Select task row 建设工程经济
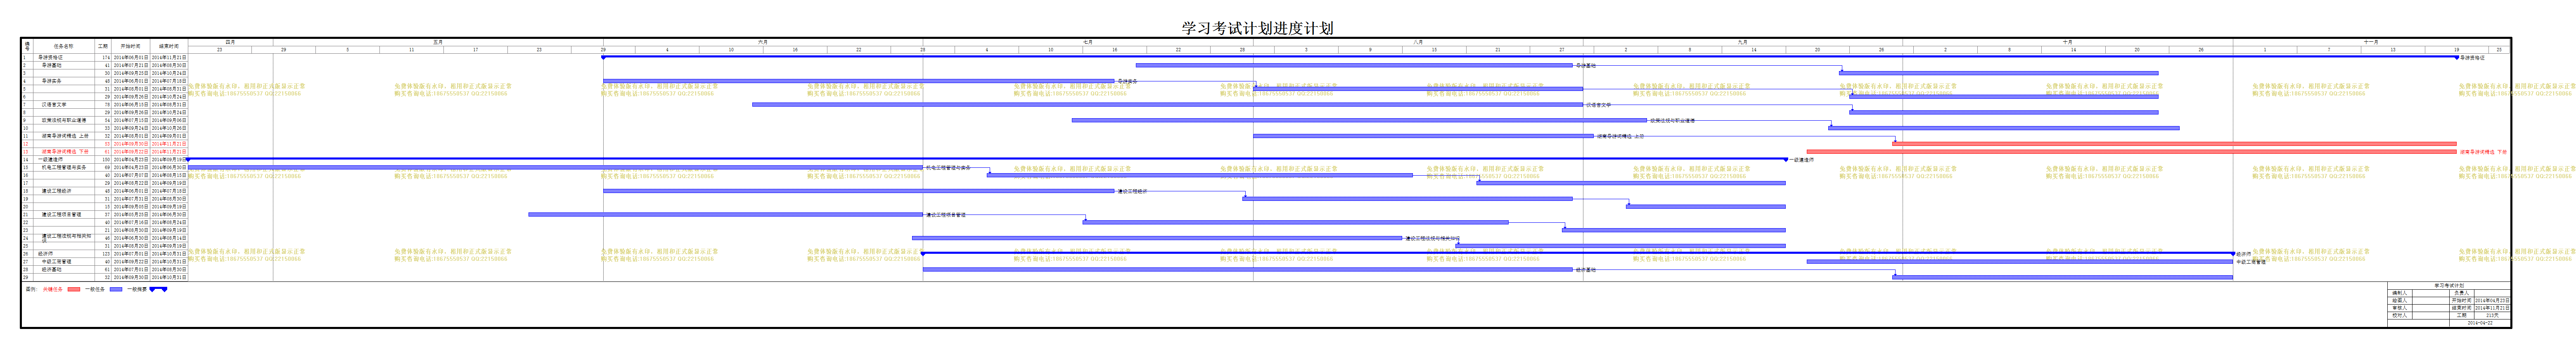The width and height of the screenshot is (2576, 348). tap(104, 191)
